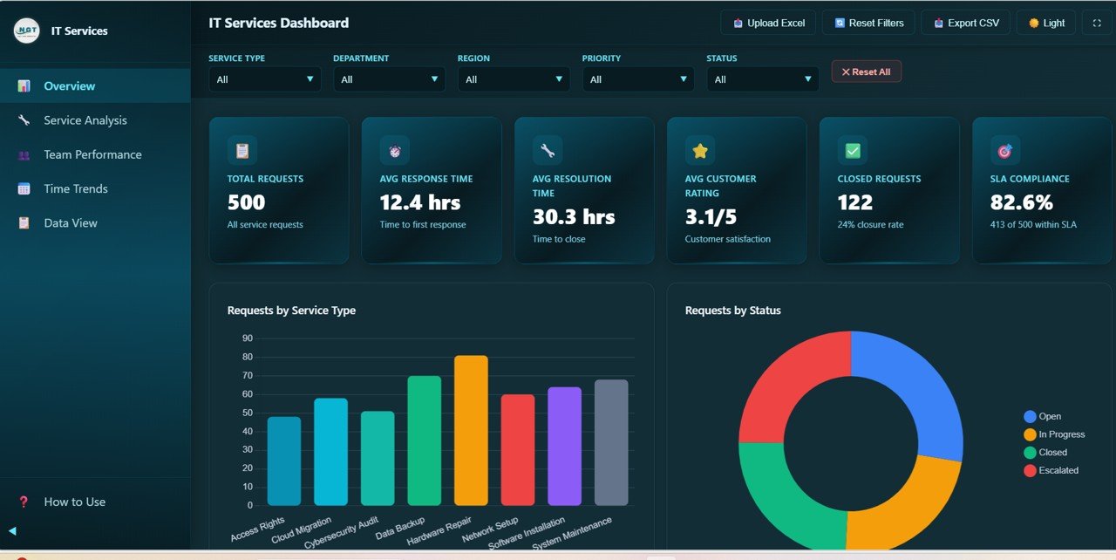Screen dimensions: 1116x560
Task: Open the Service Type dropdown
Action: coord(264,79)
